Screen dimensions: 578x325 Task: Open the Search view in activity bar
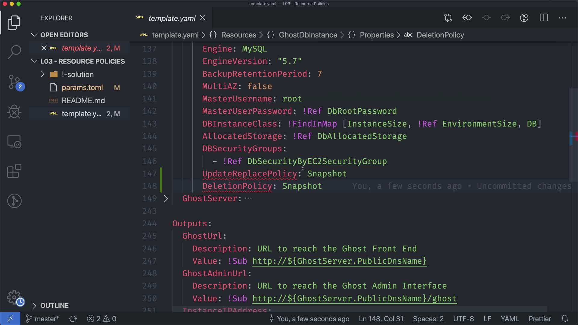pyautogui.click(x=14, y=52)
